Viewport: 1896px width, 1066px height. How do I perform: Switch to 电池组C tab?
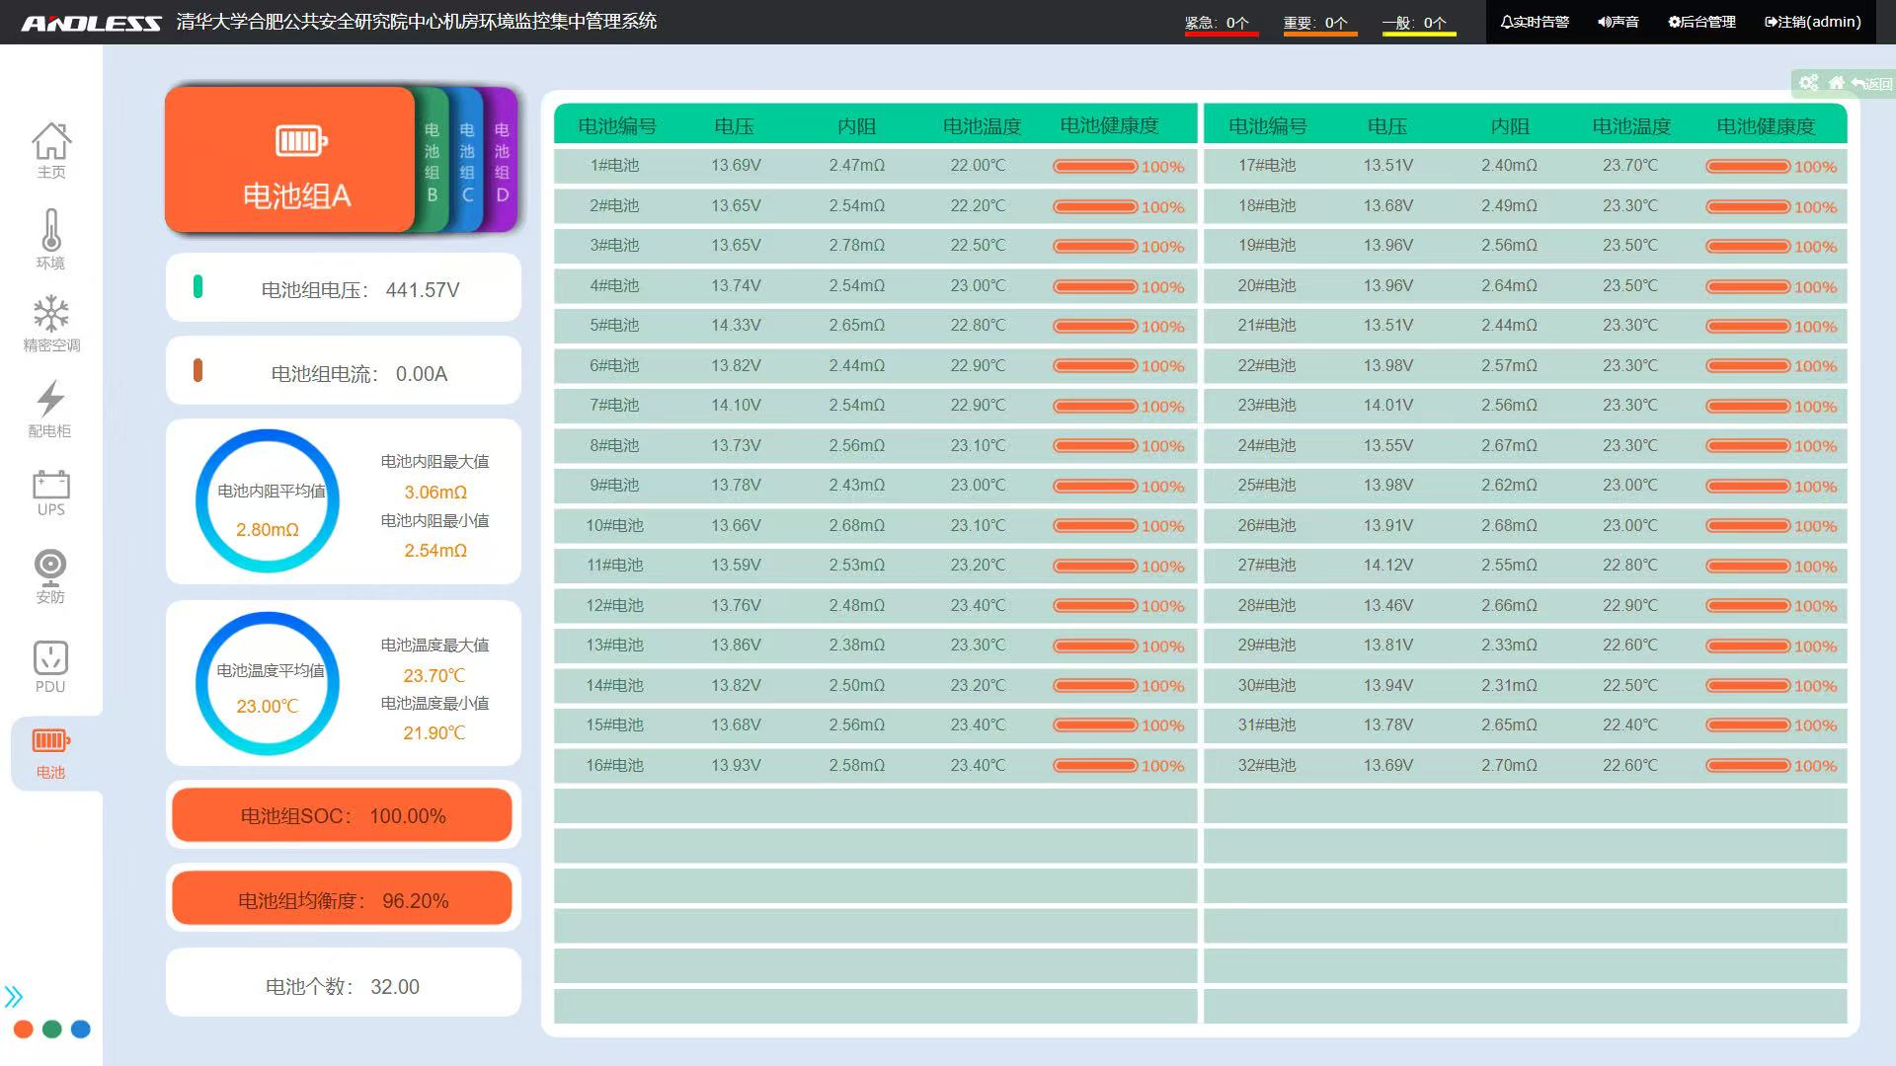467,162
